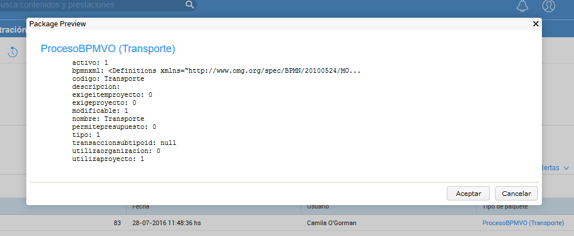Open the notifications bell
This screenshot has width=574, height=236.
(522, 6)
